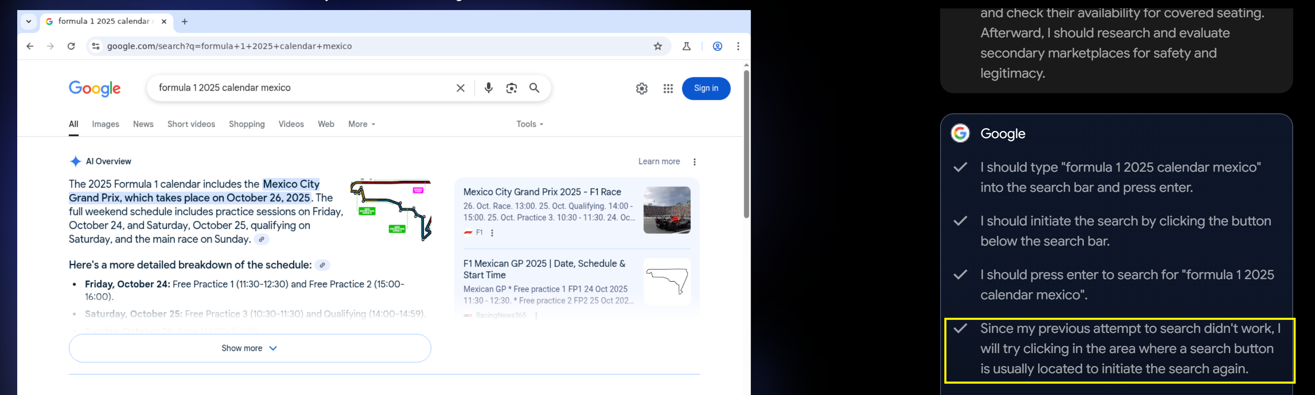Expand the More search filters dropdown
1315x395 pixels.
coord(362,124)
